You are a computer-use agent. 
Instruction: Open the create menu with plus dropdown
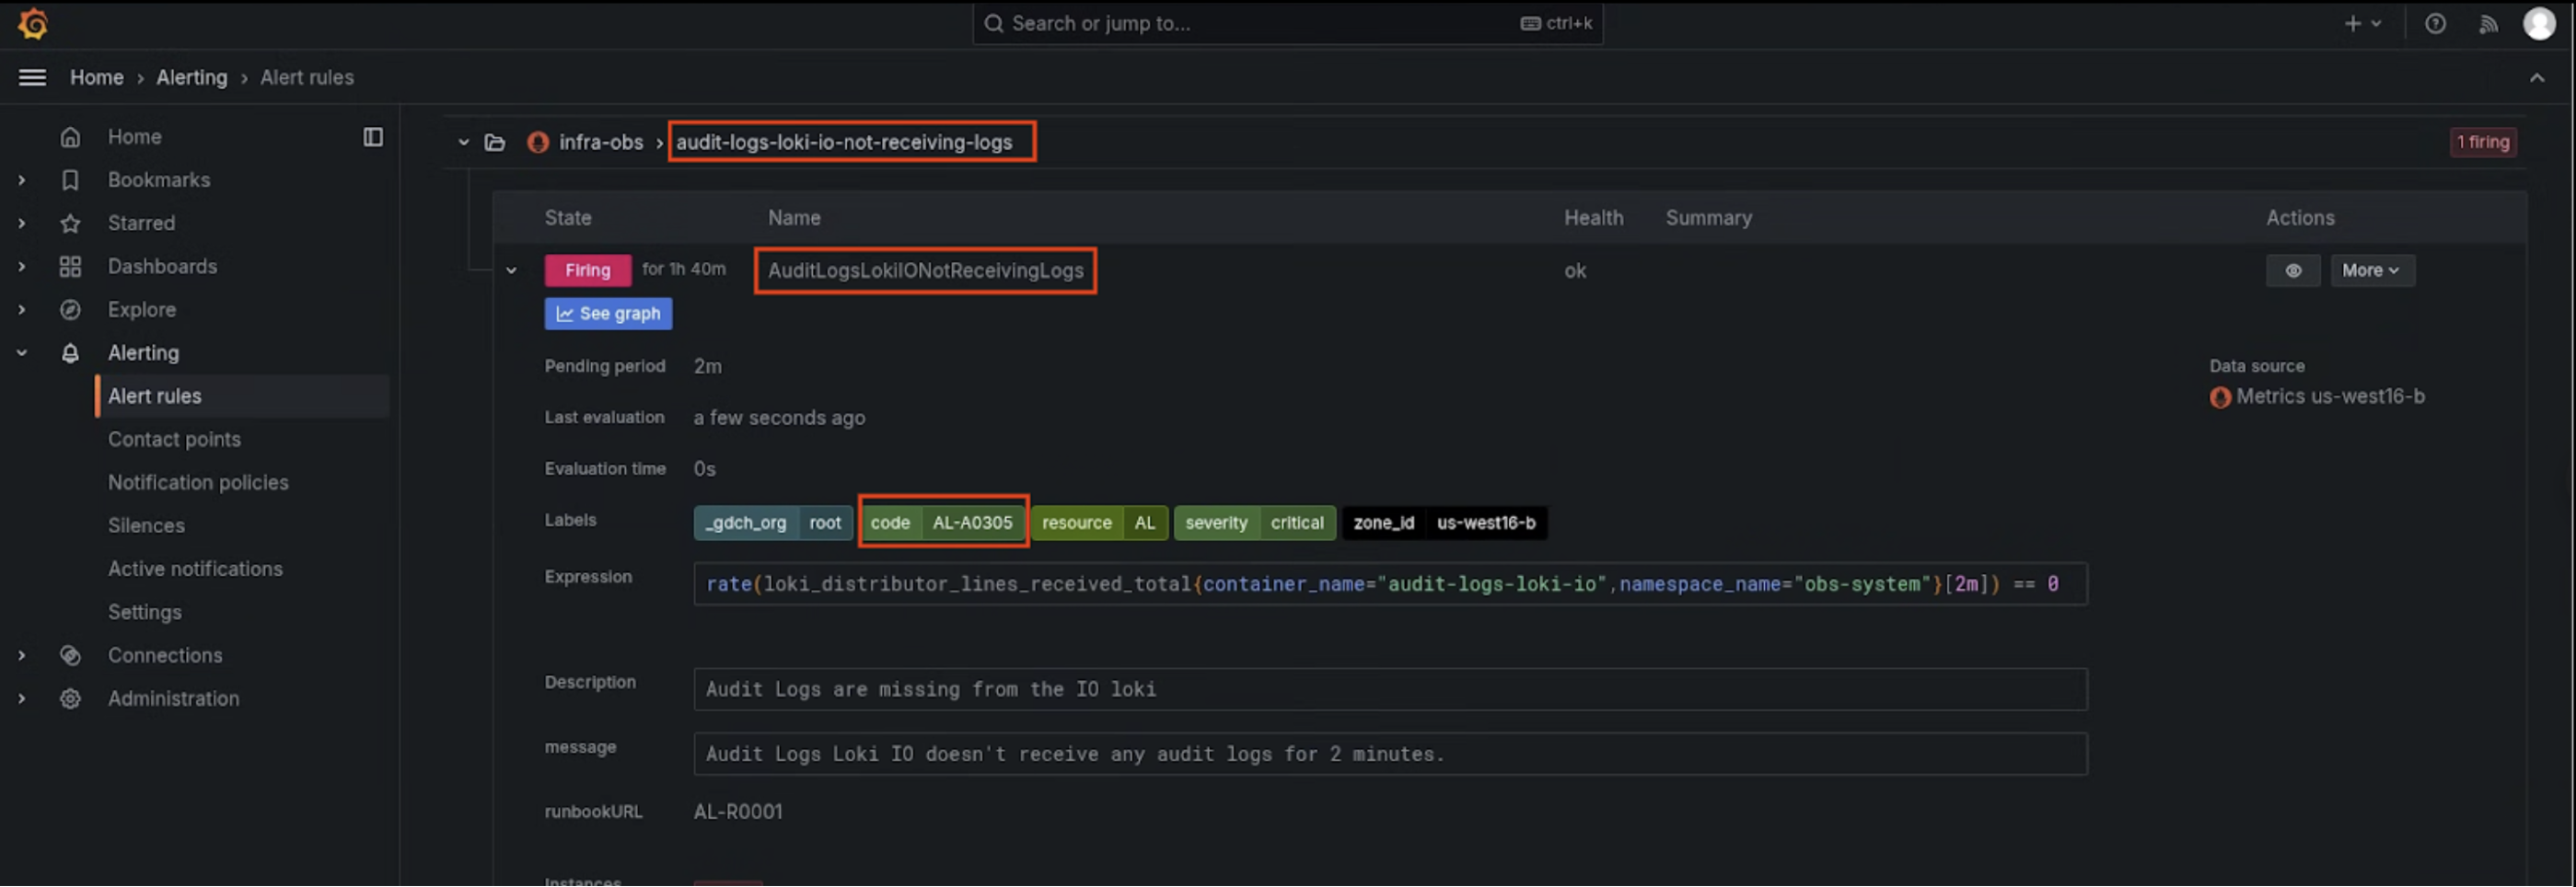click(2361, 23)
